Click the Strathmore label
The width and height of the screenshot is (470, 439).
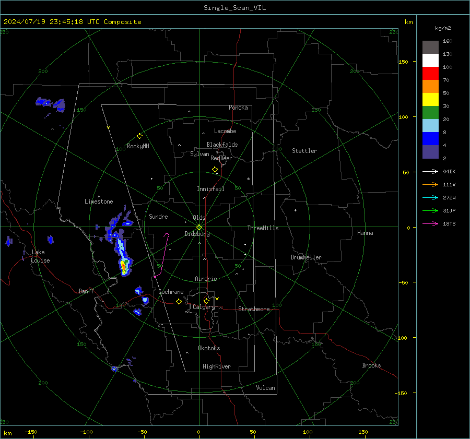pyautogui.click(x=254, y=309)
